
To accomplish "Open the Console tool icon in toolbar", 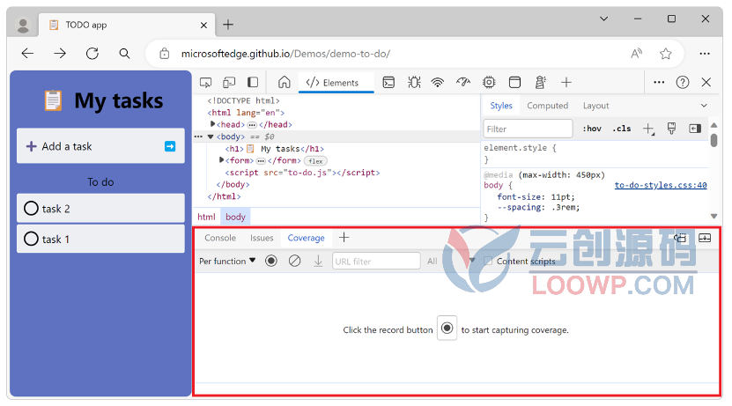I will click(388, 83).
